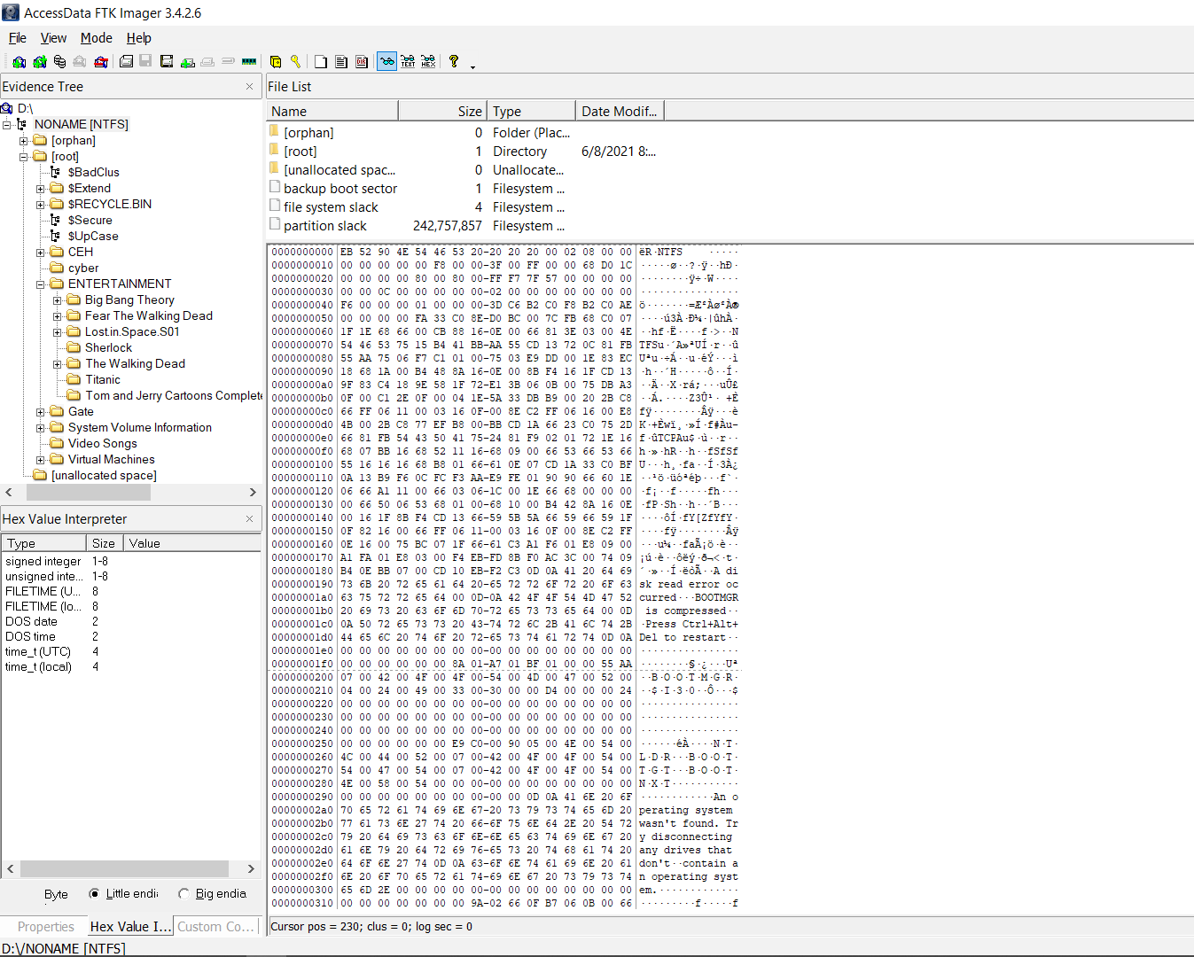This screenshot has width=1194, height=957.
Task: Open the Mode menu
Action: [97, 38]
